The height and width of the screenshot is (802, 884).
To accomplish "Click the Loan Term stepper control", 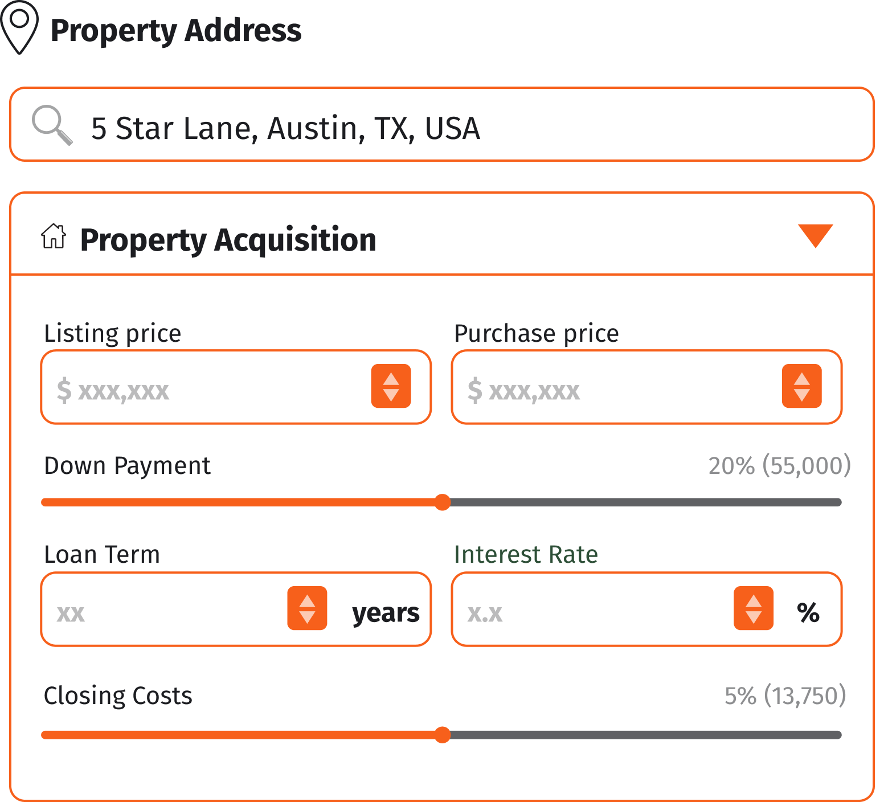I will coord(307,609).
